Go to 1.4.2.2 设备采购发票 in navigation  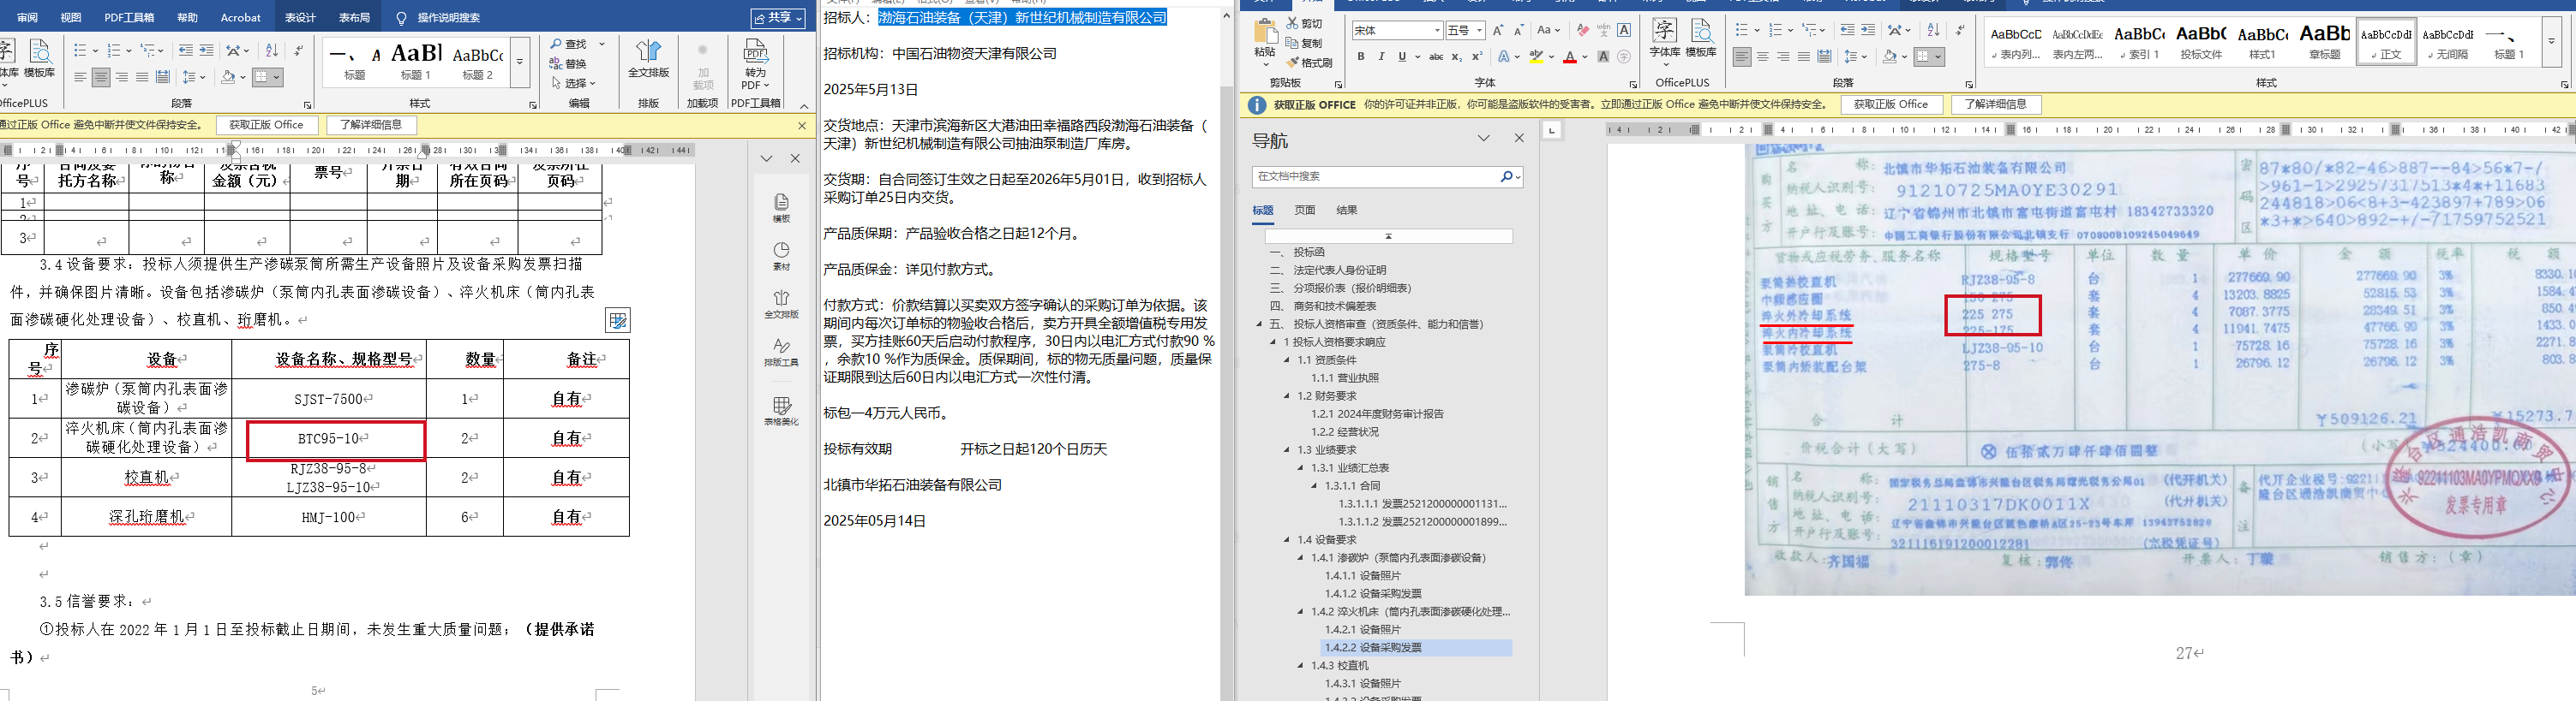[x=1373, y=647]
